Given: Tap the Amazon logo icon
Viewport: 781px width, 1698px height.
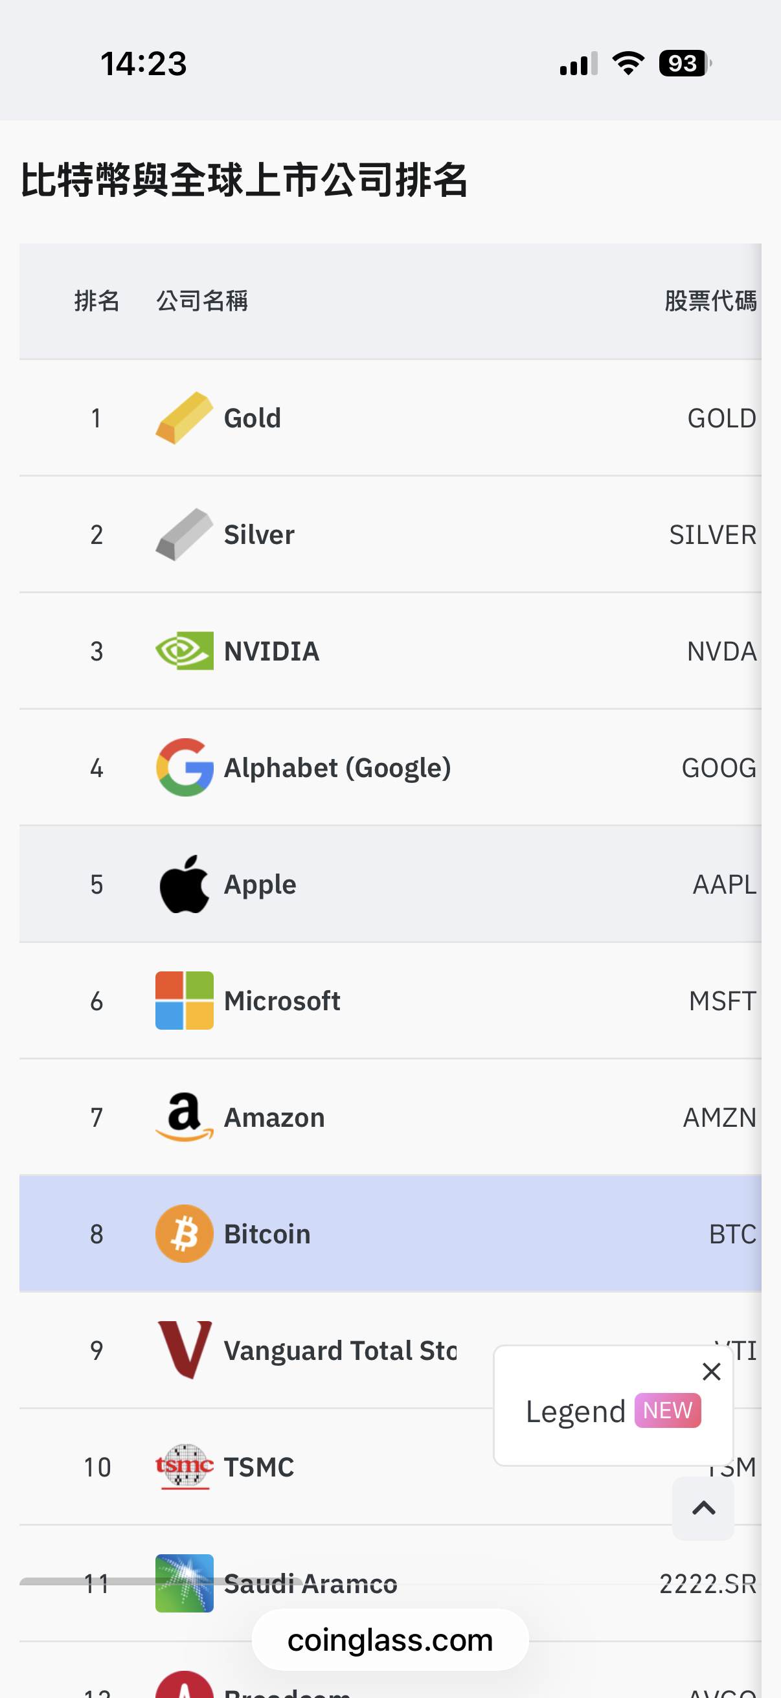Looking at the screenshot, I should point(184,1117).
